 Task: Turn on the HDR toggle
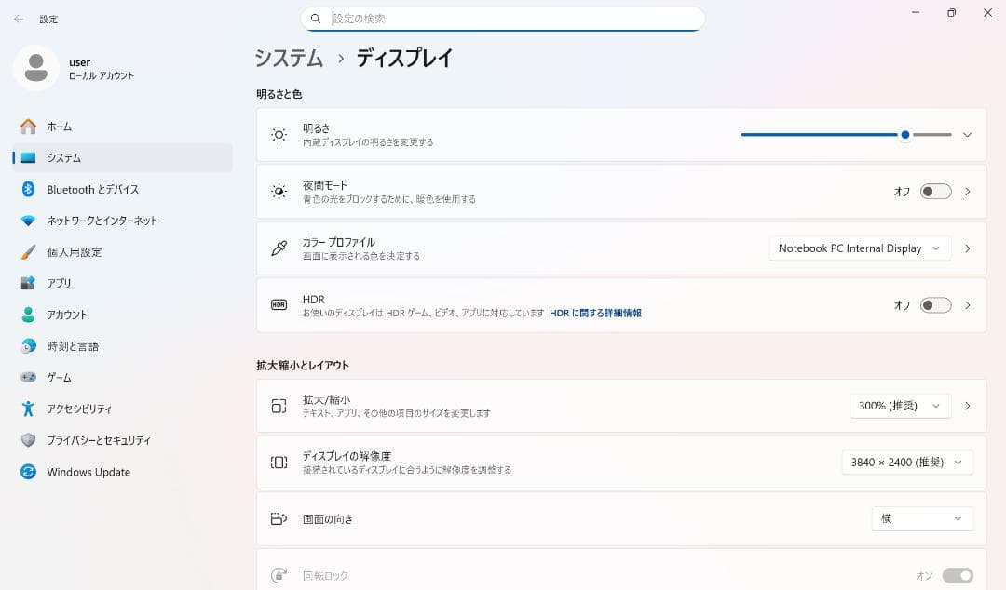pyautogui.click(x=934, y=304)
